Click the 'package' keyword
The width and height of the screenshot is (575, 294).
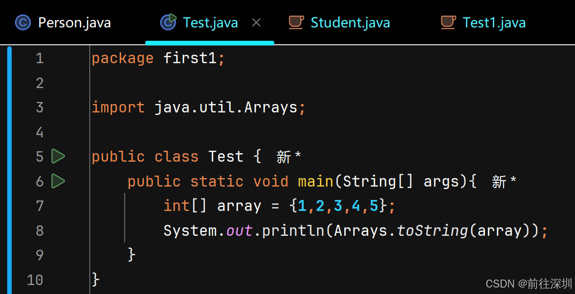point(123,59)
